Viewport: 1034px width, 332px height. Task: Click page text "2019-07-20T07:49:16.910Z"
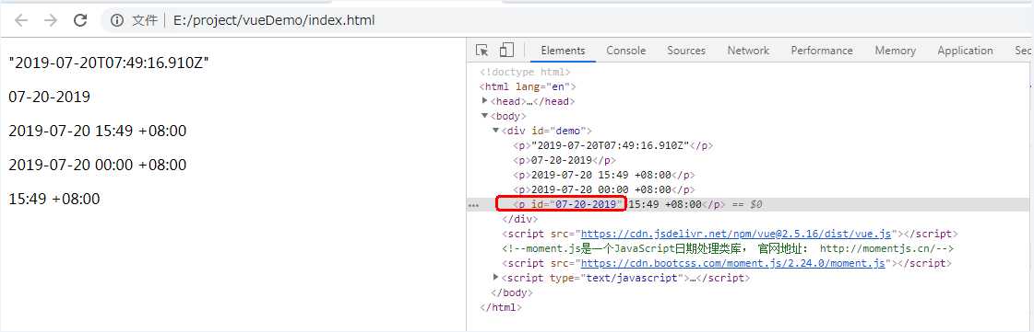pyautogui.click(x=109, y=63)
